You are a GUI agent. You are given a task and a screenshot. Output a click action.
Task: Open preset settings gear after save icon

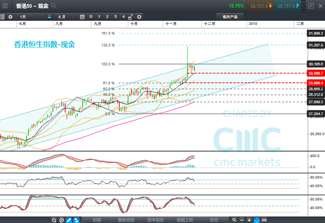tap(139, 17)
